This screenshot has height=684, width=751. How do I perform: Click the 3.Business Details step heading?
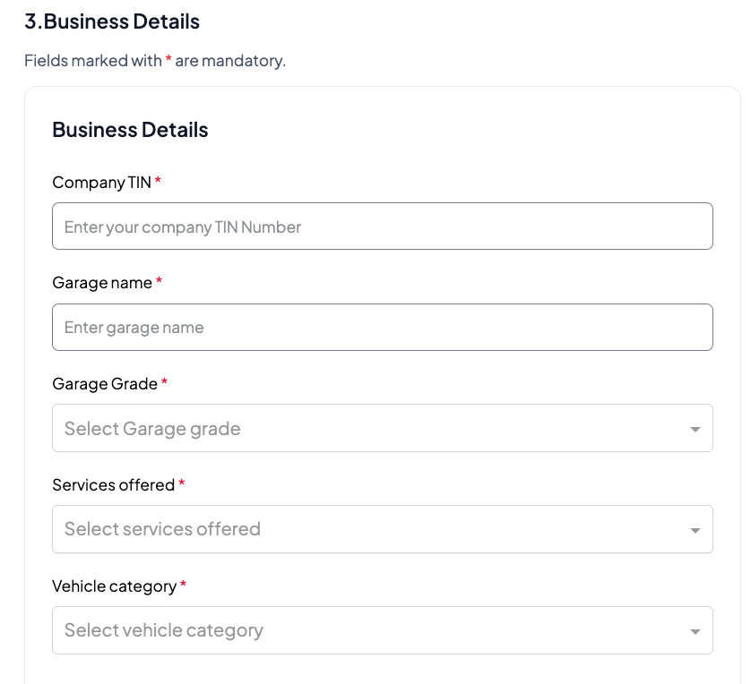click(x=112, y=21)
